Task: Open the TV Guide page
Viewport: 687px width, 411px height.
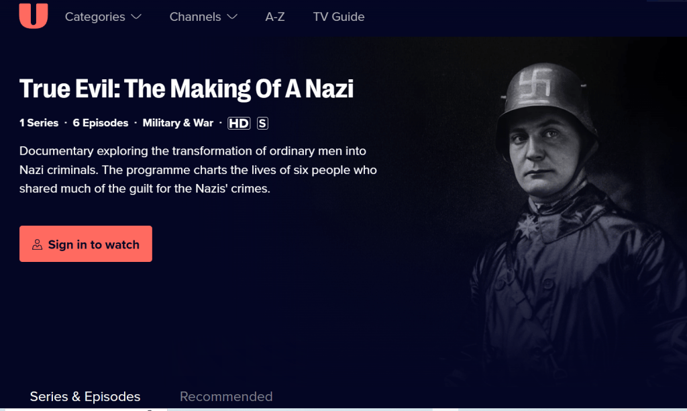Action: point(339,17)
